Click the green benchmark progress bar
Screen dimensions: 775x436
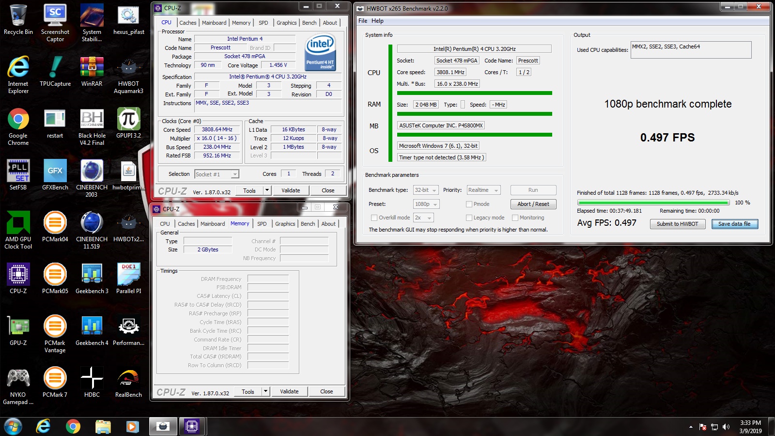click(x=653, y=203)
